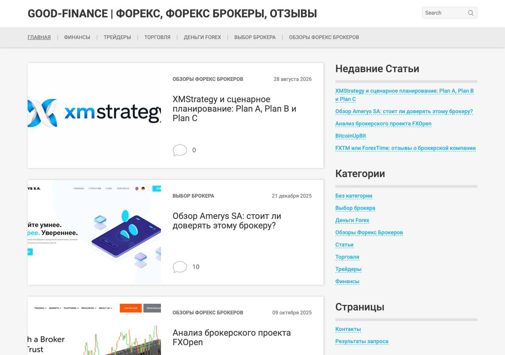Open recent article 'Анализ брокерского проекта FXOpen' sidebar
Image resolution: width=505 pixels, height=355 pixels.
coord(383,123)
